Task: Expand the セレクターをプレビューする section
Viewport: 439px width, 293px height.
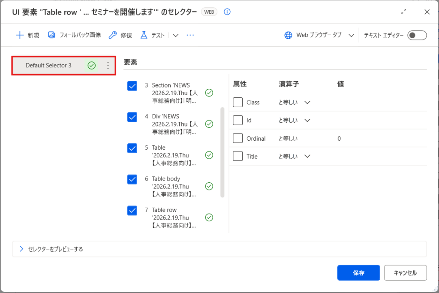Action: tap(21, 249)
